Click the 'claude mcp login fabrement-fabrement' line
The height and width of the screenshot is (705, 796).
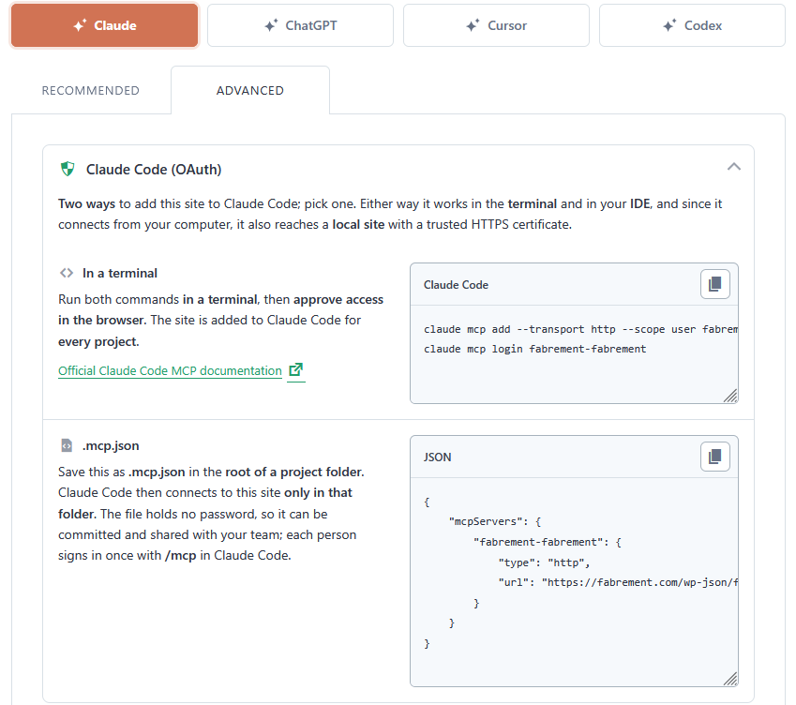[535, 349]
